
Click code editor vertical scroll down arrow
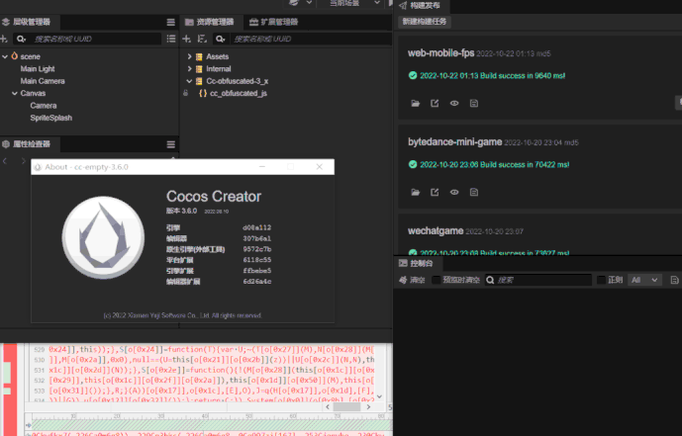(380, 396)
